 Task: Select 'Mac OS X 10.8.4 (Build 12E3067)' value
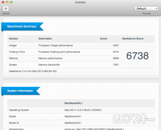click(x=83, y=110)
